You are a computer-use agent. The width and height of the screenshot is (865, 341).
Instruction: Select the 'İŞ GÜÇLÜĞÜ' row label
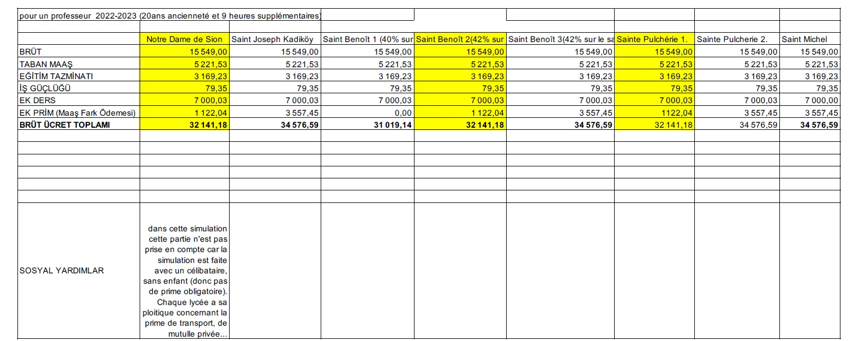pyautogui.click(x=79, y=88)
